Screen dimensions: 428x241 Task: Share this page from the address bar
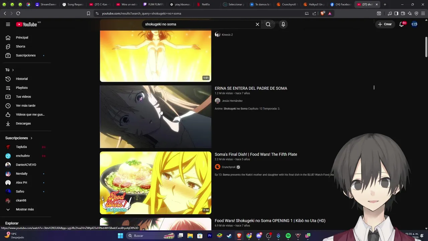(x=314, y=13)
